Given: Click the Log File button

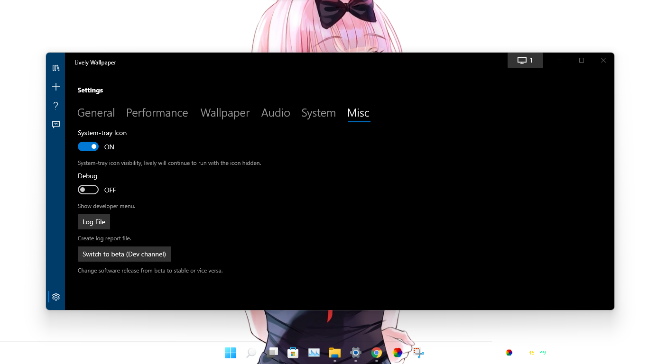Looking at the screenshot, I should (x=93, y=221).
